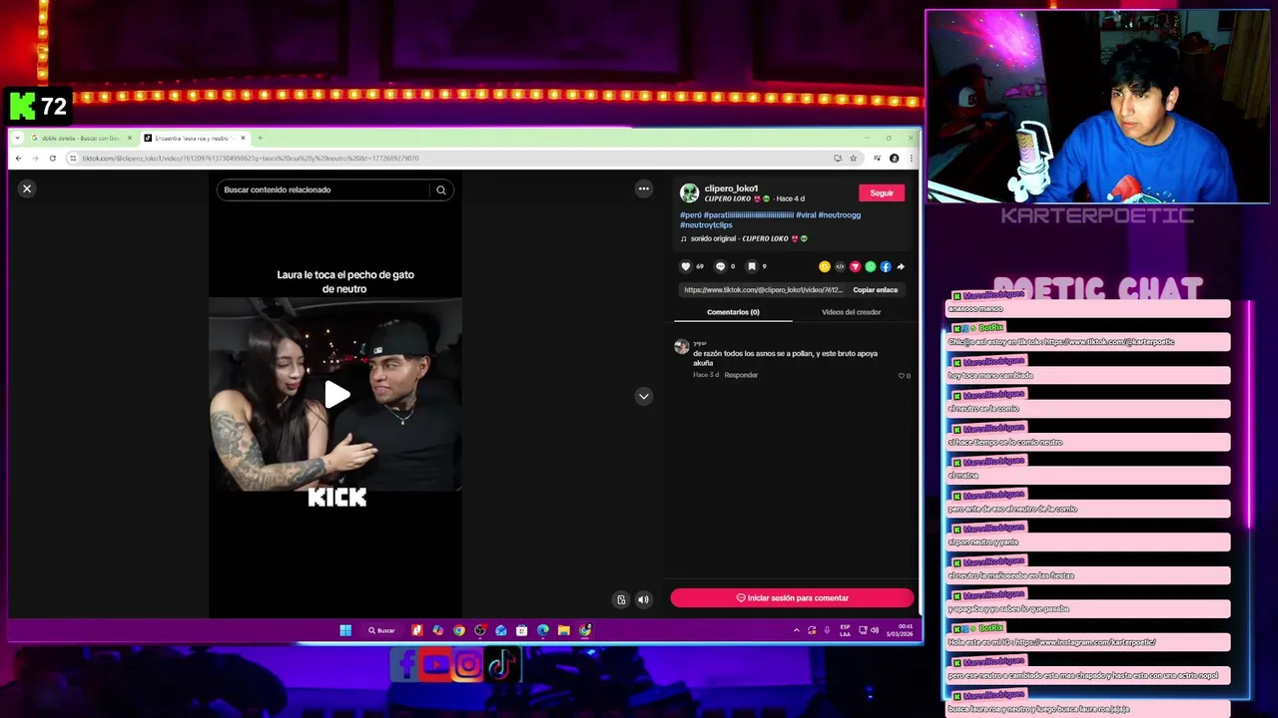
Task: Reload the page in browser
Action: [52, 158]
